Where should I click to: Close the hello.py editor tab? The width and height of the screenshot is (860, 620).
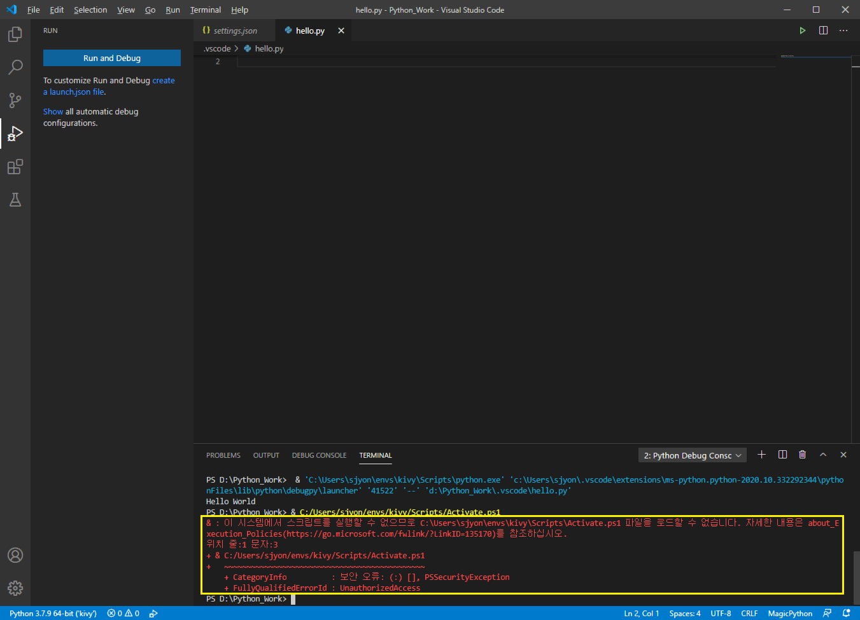click(x=341, y=31)
